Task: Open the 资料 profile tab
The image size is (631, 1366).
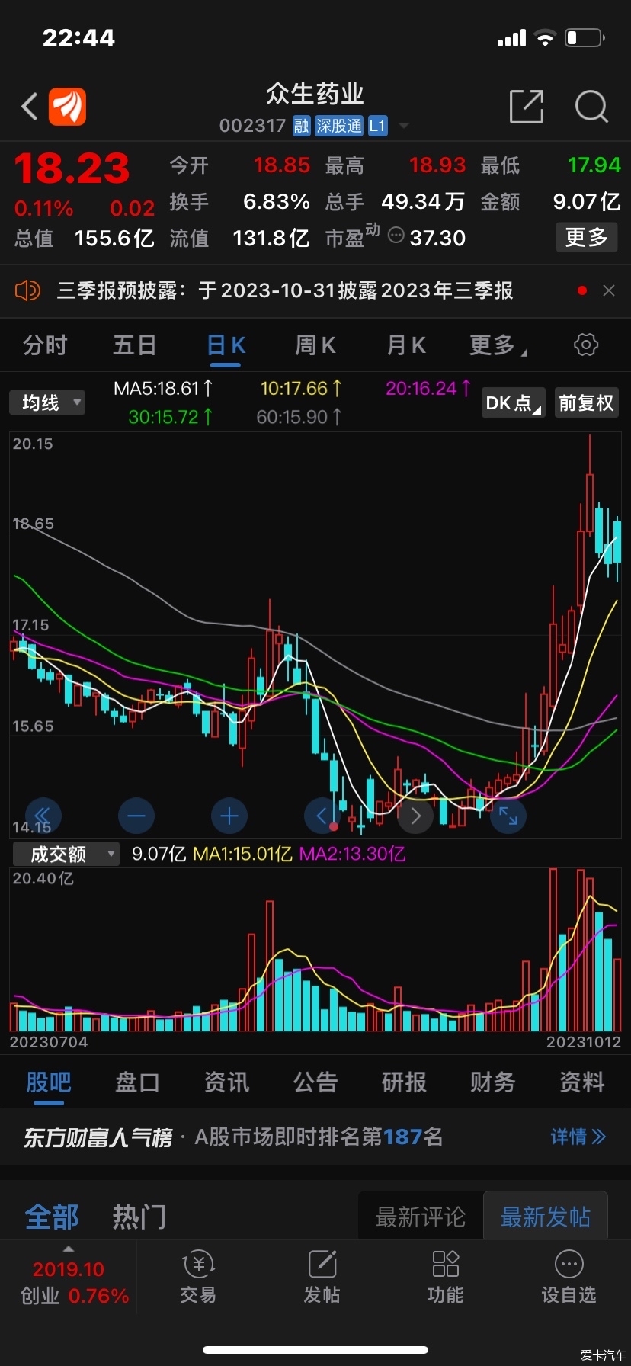Action: click(582, 1082)
